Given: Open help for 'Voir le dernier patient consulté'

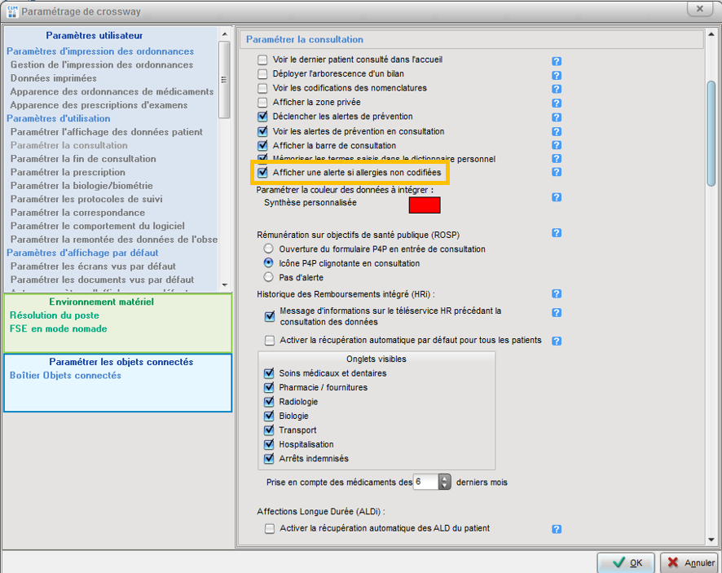Looking at the screenshot, I should 557,61.
